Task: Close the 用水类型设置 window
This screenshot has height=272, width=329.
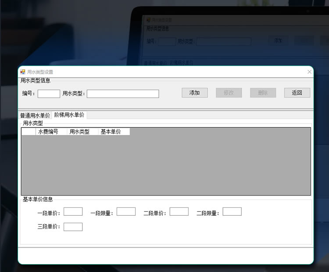Action: coord(309,72)
